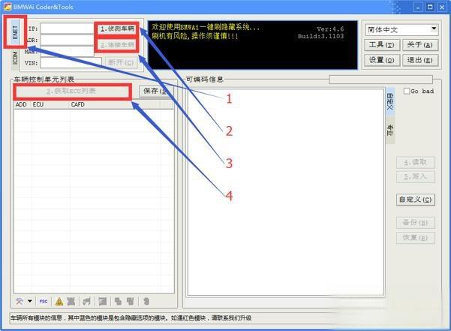Click the 1.侦测车辆 button
The height and width of the screenshot is (331, 451).
pyautogui.click(x=117, y=29)
